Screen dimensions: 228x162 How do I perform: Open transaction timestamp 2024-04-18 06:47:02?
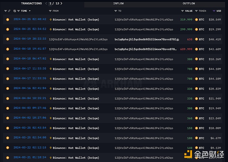tap(30, 59)
